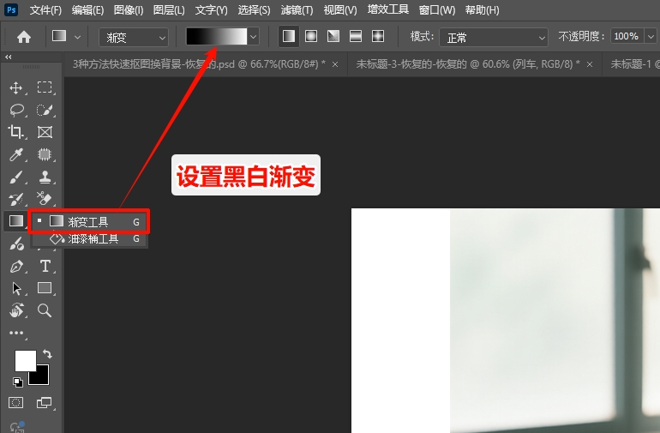Open the 编辑(E) menu

click(87, 9)
